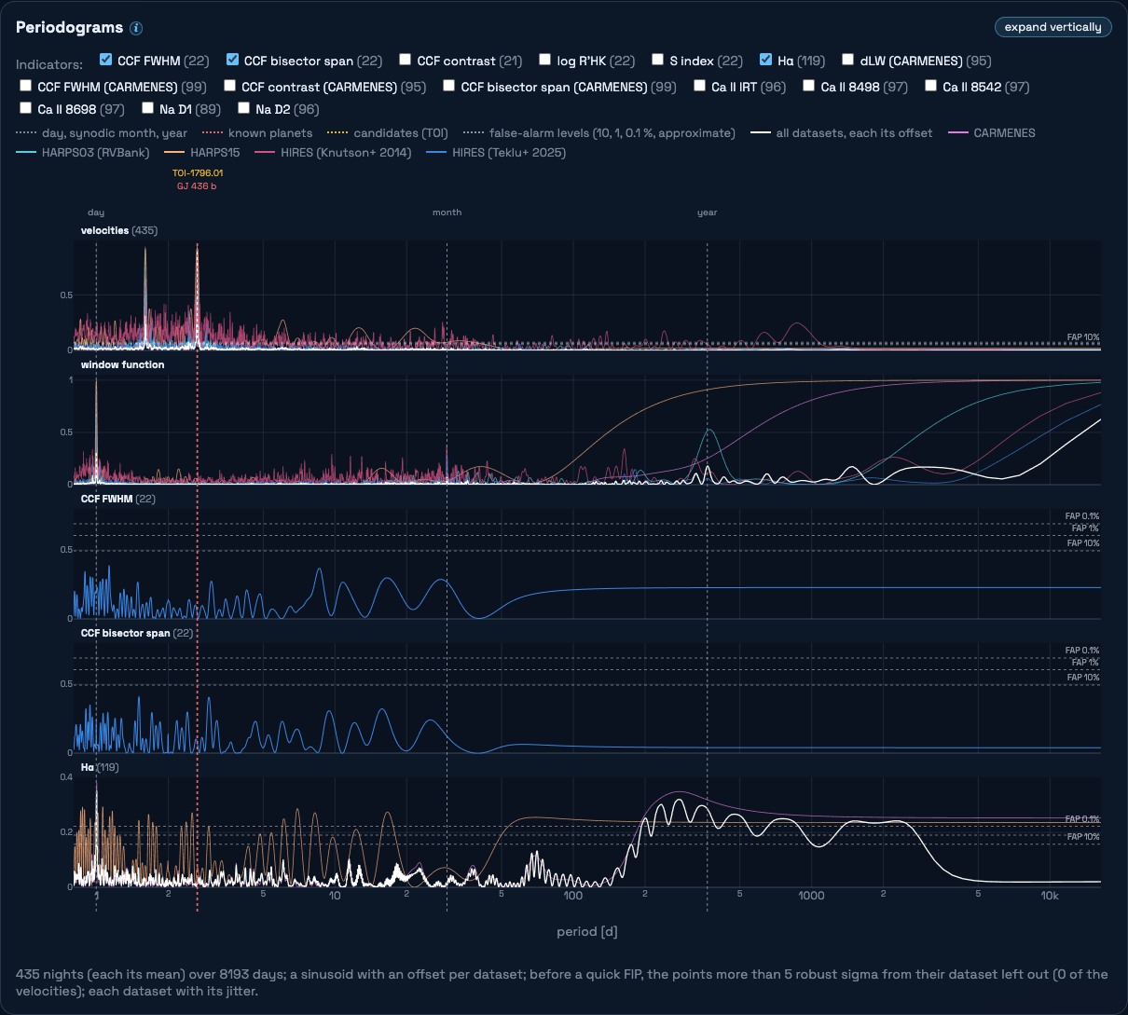Click the 'CCF bisector span (22)' panel title
Screen dimensions: 1128x1015
pos(137,633)
